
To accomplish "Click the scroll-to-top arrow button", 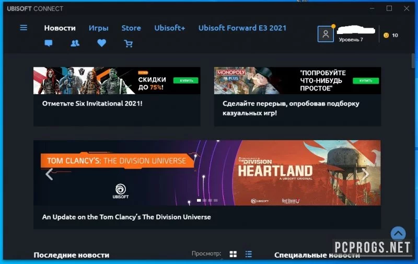I will [398, 234].
